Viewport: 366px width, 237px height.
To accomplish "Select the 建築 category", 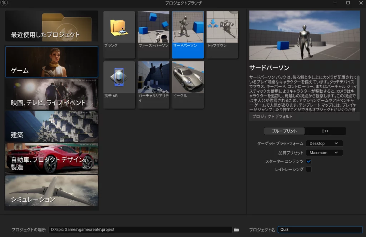I will [51, 126].
